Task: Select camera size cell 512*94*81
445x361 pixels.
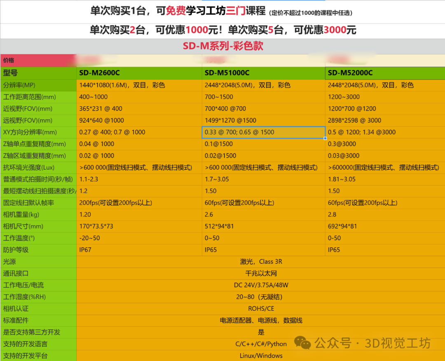Action: 263,226
